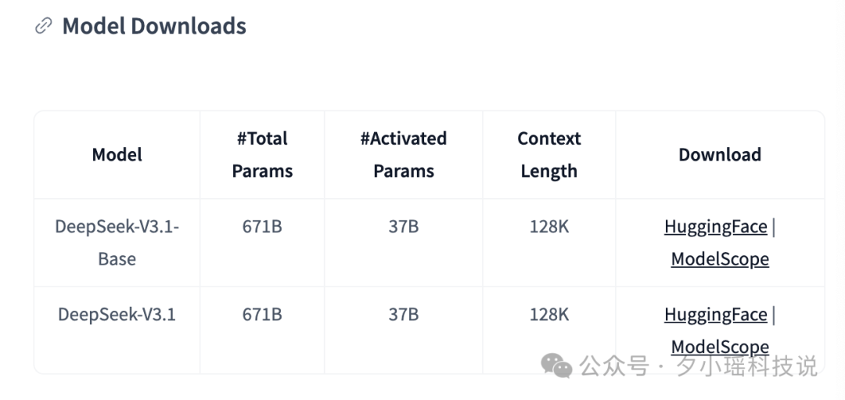Click the DeepSeek-V3.1-Base model name cell
The image size is (845, 400).
coord(117,243)
